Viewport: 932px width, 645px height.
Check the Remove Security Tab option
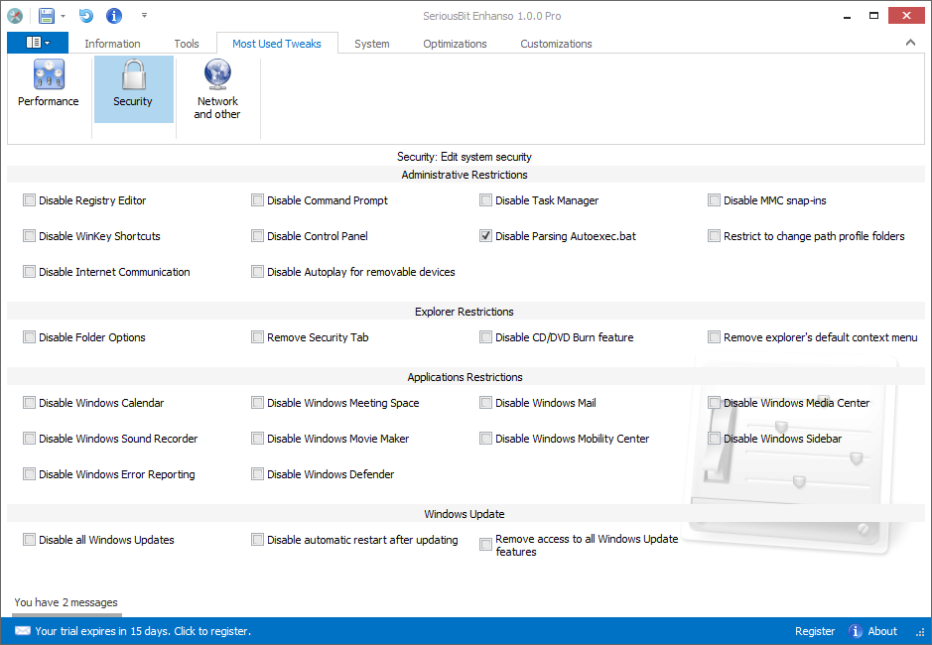coord(257,337)
